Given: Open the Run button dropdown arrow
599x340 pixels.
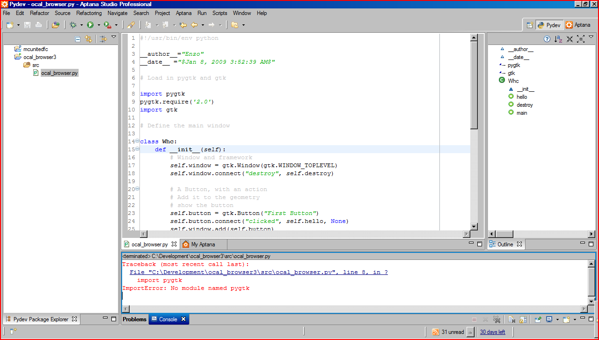Looking at the screenshot, I should coord(99,25).
